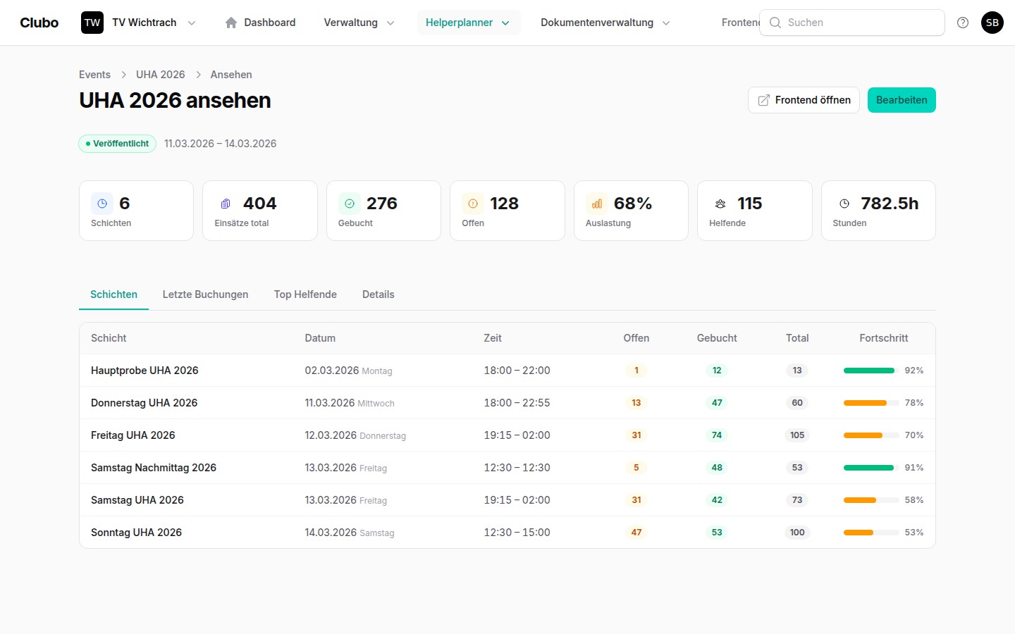Expand the Dokumentenverwaltung chevron arrow

tap(666, 23)
